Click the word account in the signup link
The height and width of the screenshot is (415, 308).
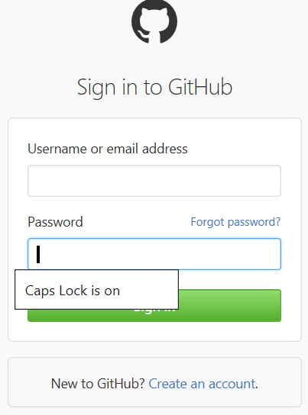coord(232,384)
